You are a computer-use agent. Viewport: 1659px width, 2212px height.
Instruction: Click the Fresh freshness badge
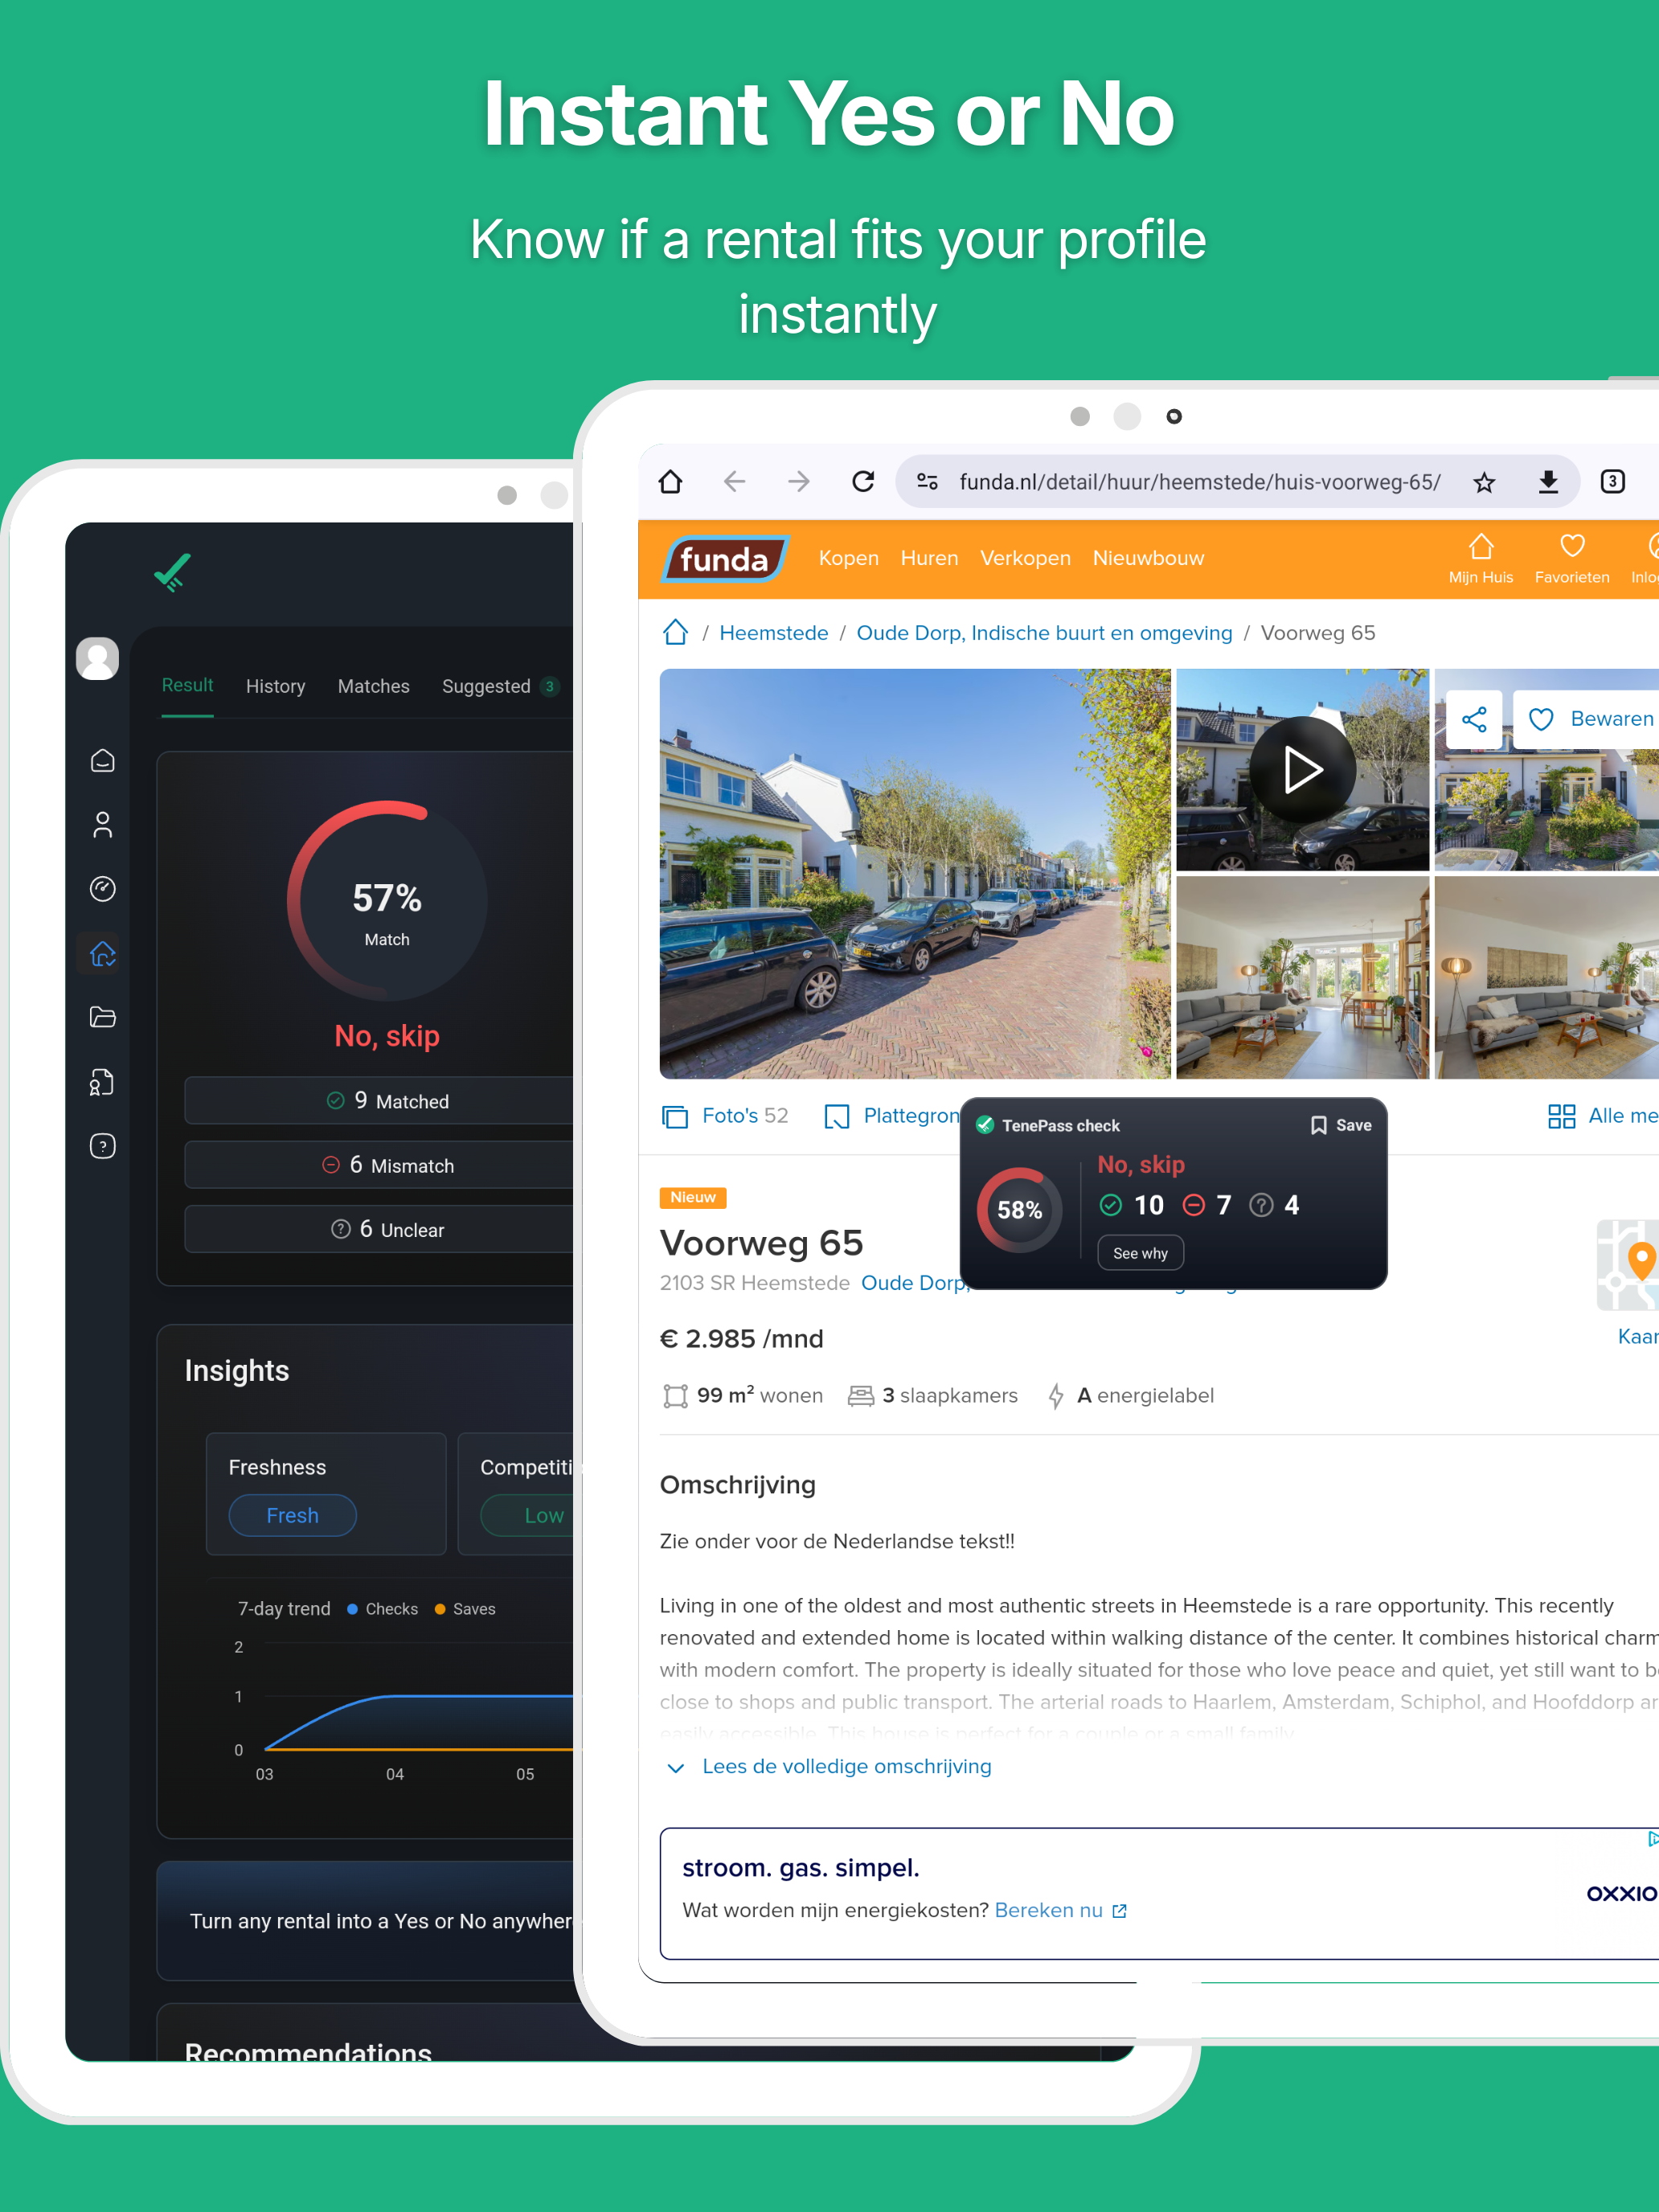click(x=292, y=1515)
